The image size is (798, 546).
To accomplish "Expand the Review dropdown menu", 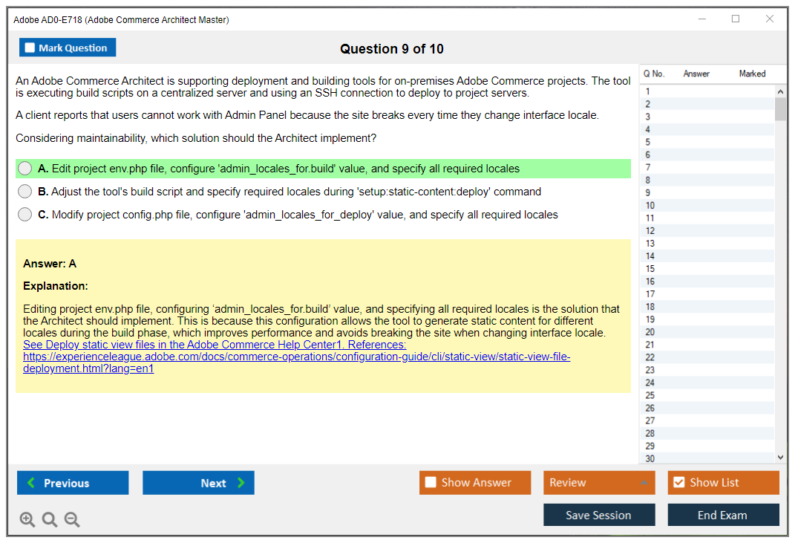I will [x=643, y=483].
